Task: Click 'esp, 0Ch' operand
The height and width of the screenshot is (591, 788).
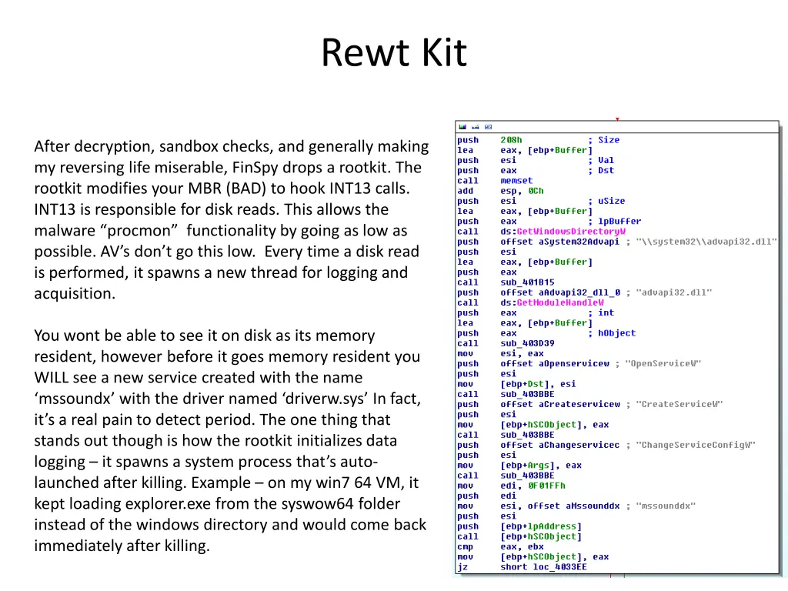Action: point(522,191)
